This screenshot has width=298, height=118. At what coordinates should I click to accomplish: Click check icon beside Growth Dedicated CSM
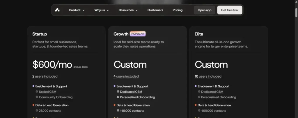point(118,92)
